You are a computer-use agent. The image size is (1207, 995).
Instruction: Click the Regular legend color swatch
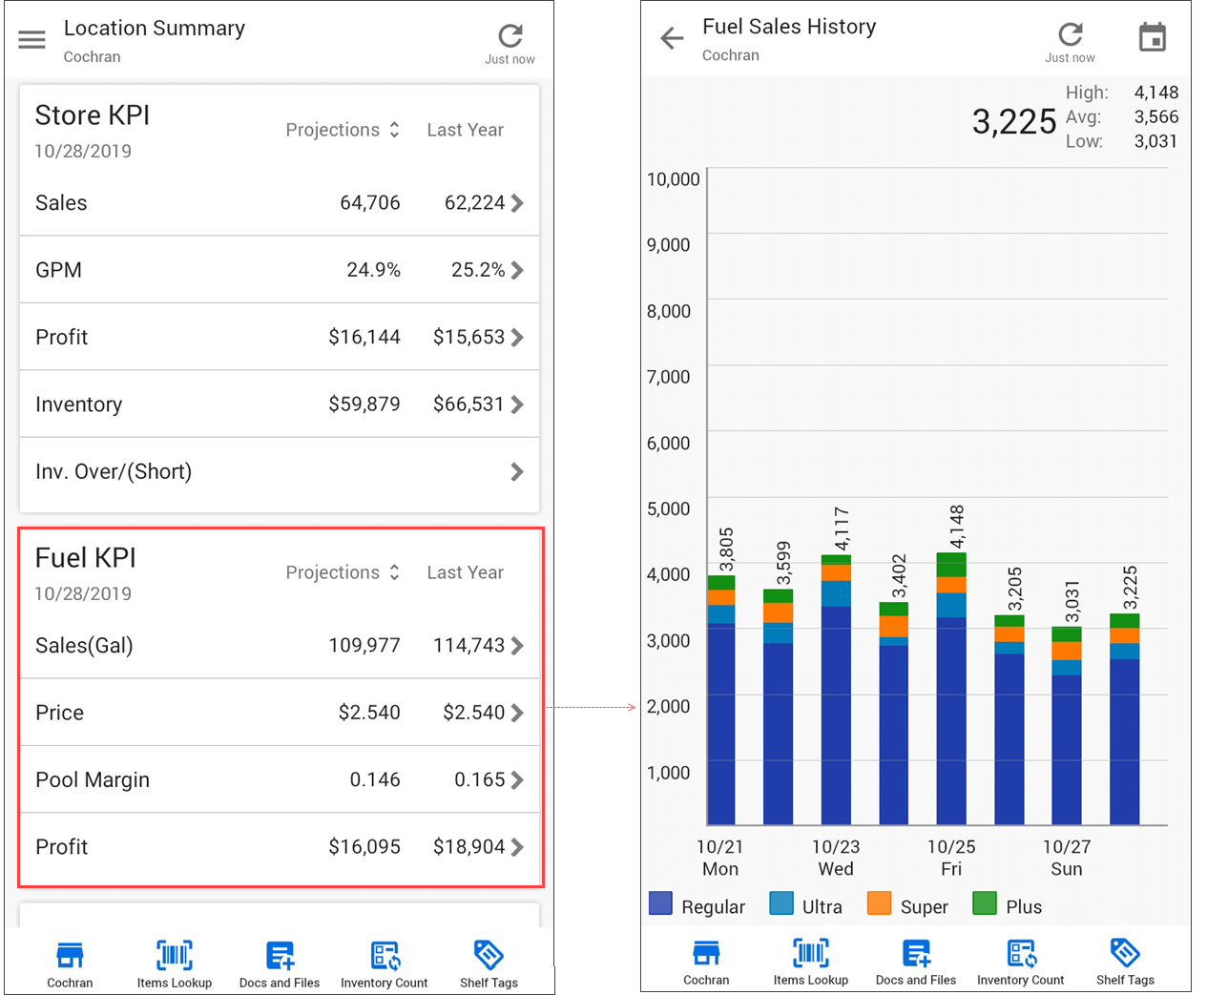(x=660, y=904)
